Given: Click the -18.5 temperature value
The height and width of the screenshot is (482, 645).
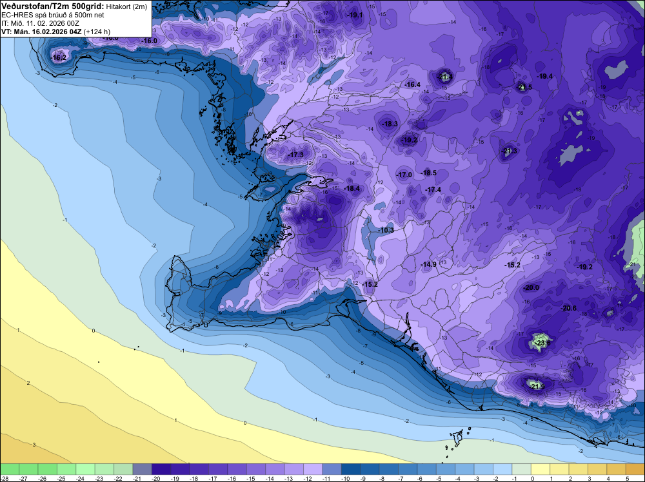Looking at the screenshot, I should point(429,173).
